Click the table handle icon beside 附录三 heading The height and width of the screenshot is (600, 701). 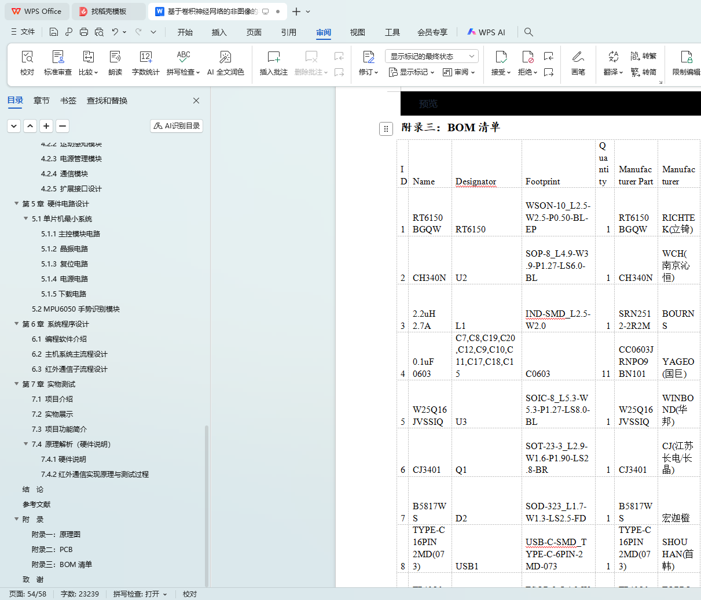tap(386, 129)
